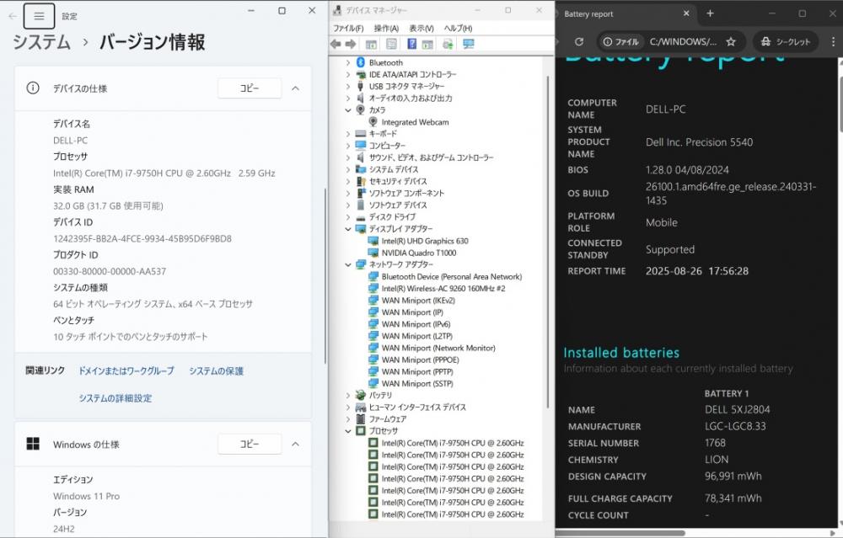The height and width of the screenshot is (538, 843).
Task: Collapse the デバイスの仕様 section chevron
Action: (x=295, y=88)
